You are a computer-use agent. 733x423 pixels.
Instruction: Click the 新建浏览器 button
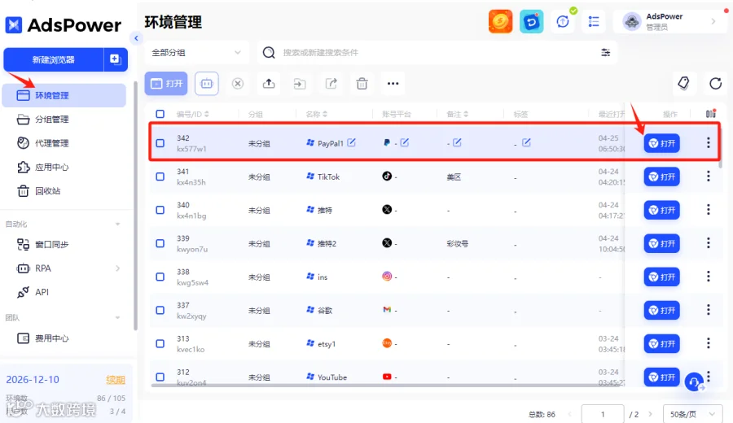[53, 59]
